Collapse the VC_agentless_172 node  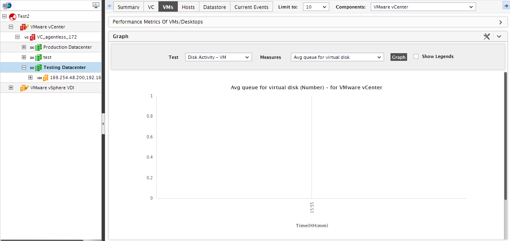point(17,37)
